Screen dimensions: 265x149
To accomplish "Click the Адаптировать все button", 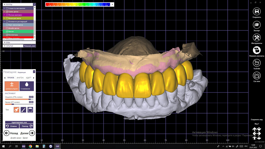I will tap(19, 122).
